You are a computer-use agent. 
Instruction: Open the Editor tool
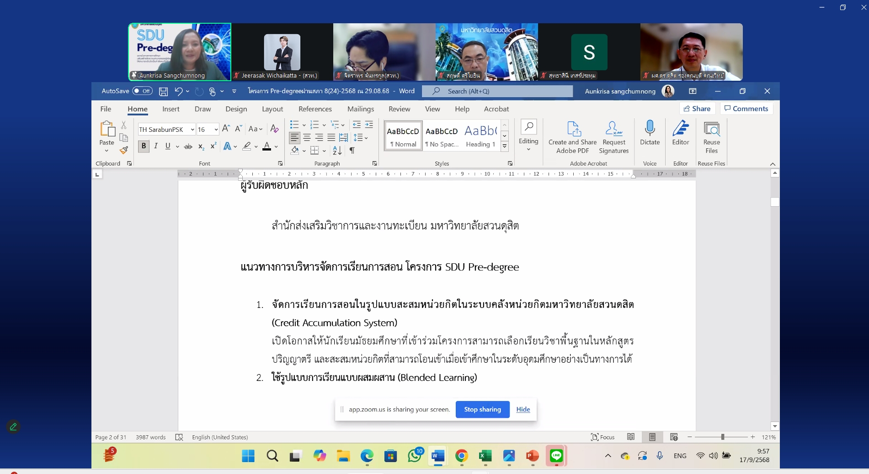coord(680,133)
